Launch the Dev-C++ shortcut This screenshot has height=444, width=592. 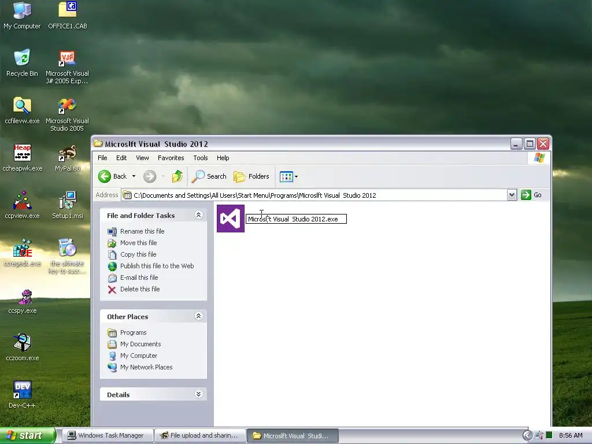click(x=22, y=395)
